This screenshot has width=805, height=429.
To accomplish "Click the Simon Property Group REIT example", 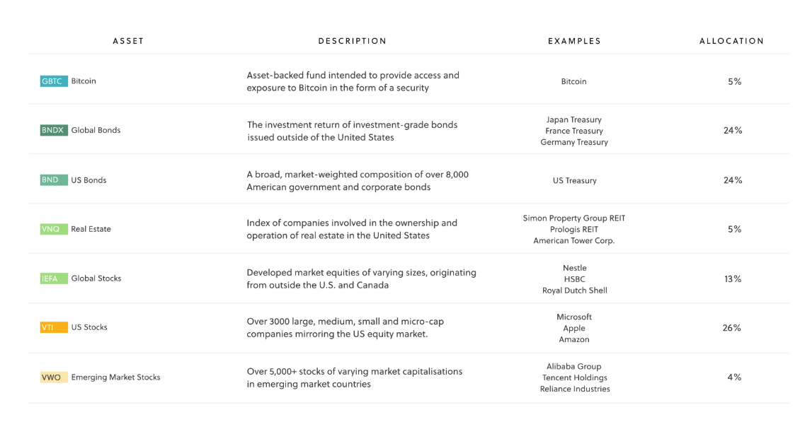I will point(574,218).
